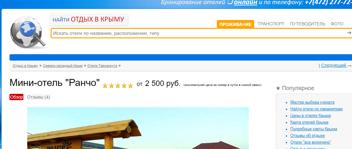Screen dimensions: 352x149
Task: Click the НАЙТИ ОТДЫХ В КРЫМУ banner
Action: click(x=88, y=20)
